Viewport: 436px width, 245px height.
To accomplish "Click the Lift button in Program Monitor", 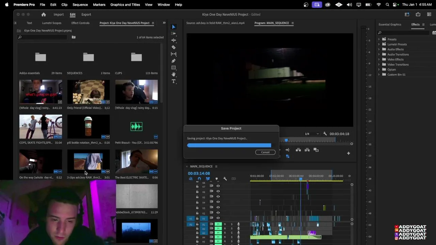I will 298,150.
